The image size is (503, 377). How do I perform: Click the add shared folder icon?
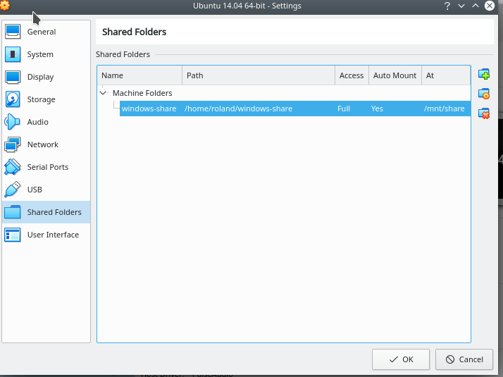(483, 75)
